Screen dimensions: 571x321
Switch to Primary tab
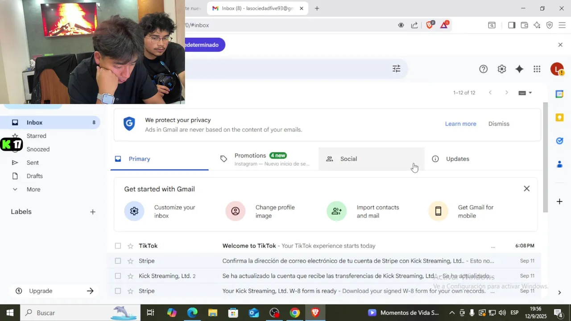(x=159, y=159)
